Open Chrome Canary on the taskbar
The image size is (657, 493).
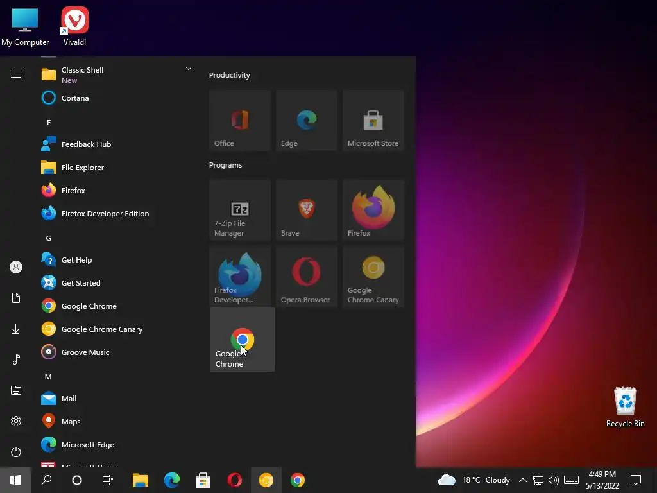266,480
